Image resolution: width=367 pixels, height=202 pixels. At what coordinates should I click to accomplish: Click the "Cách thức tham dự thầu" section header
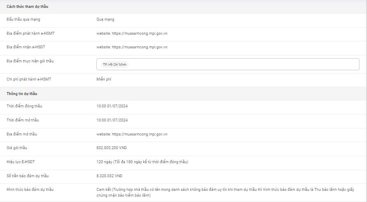pos(27,6)
